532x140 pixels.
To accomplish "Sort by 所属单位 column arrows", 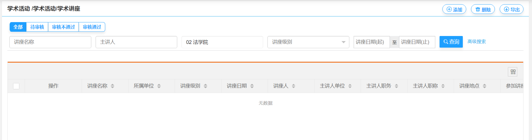I will [x=159, y=86].
